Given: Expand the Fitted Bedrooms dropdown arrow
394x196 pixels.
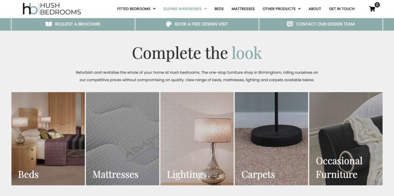Looking at the screenshot, I should [x=154, y=9].
